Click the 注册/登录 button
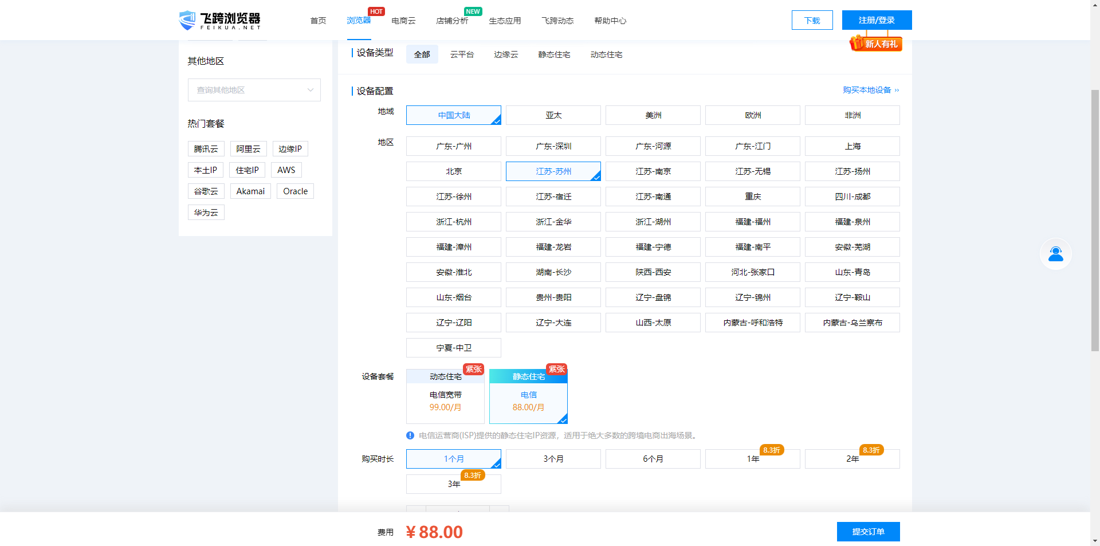 pyautogui.click(x=877, y=20)
